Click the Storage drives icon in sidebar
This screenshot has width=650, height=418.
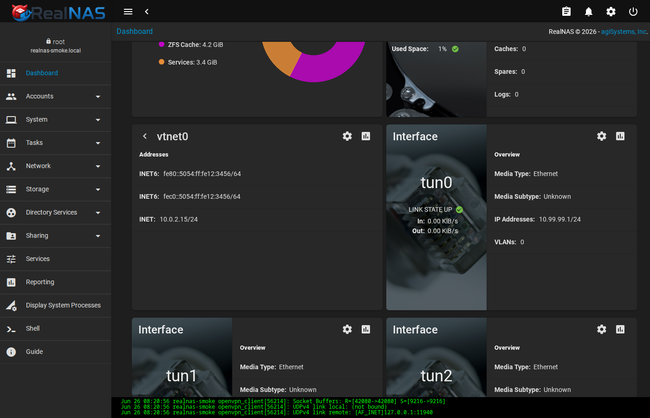pos(11,189)
